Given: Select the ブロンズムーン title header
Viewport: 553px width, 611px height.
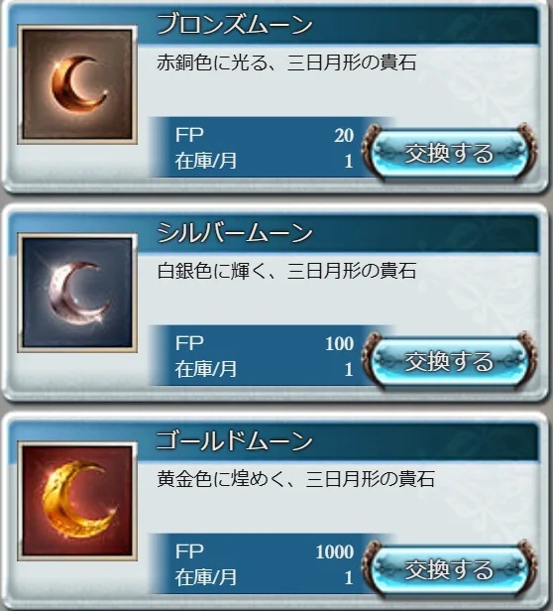Looking at the screenshot, I should tap(234, 24).
